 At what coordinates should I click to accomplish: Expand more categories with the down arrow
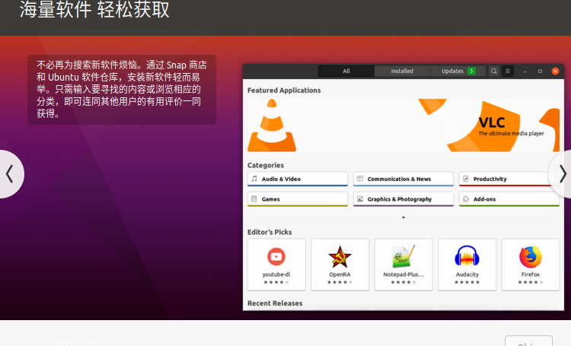(403, 217)
